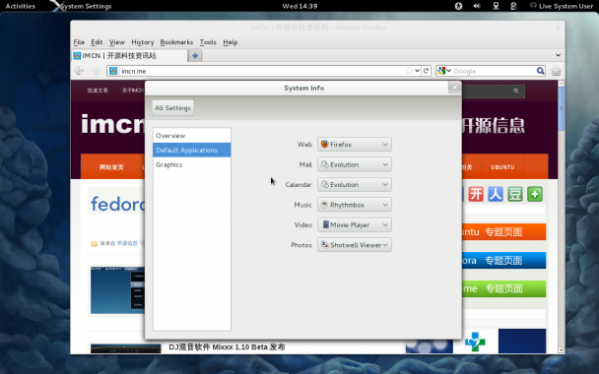
Task: Open the Web default application dropdown
Action: coord(354,145)
